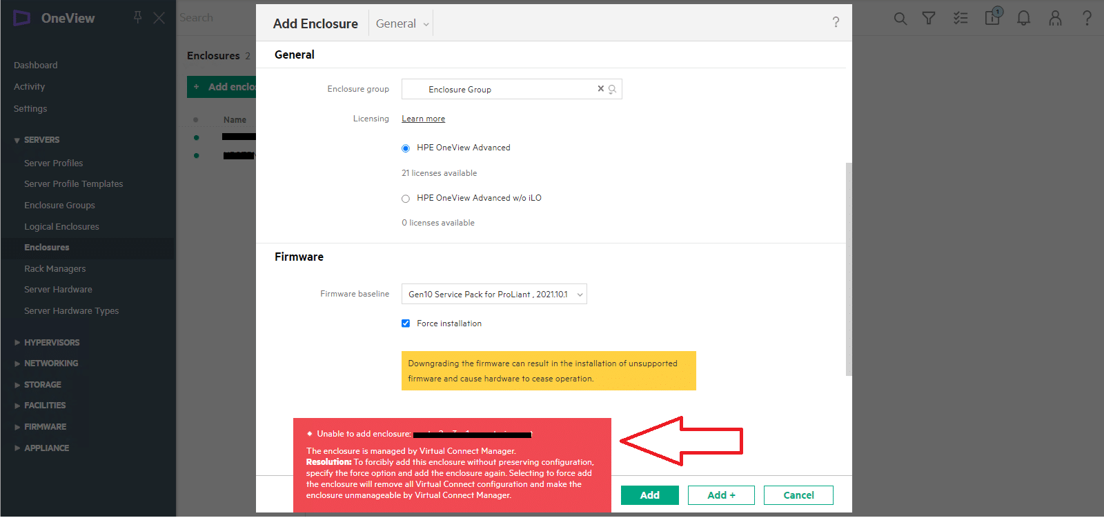Open the header help question icon
The image size is (1104, 518).
(1087, 19)
